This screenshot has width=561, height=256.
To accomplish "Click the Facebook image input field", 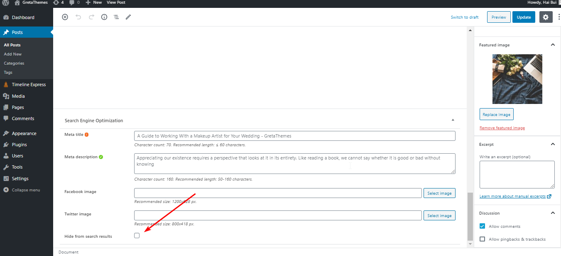I will 278,193.
